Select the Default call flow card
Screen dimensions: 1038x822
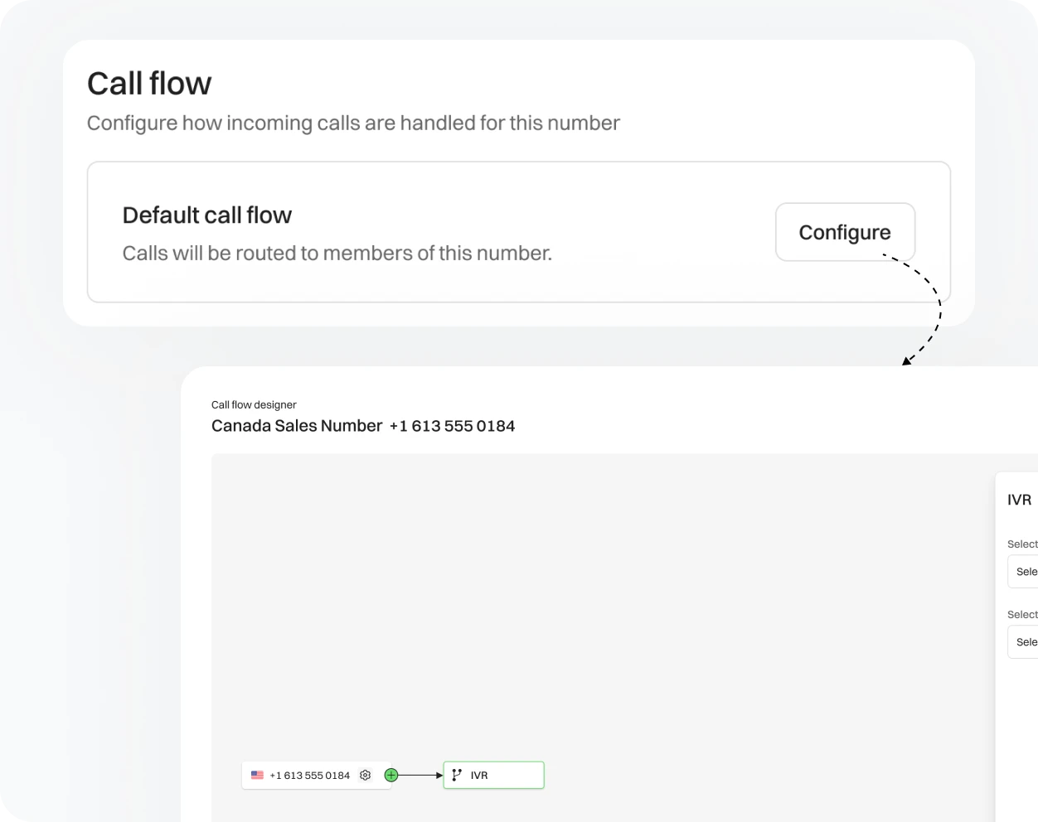pos(518,231)
